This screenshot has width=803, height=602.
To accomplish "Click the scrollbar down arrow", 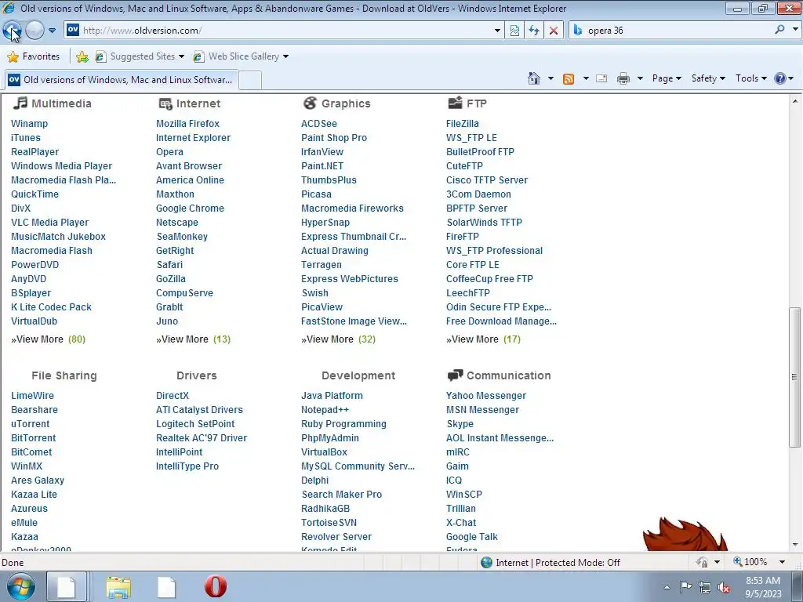I will point(795,545).
